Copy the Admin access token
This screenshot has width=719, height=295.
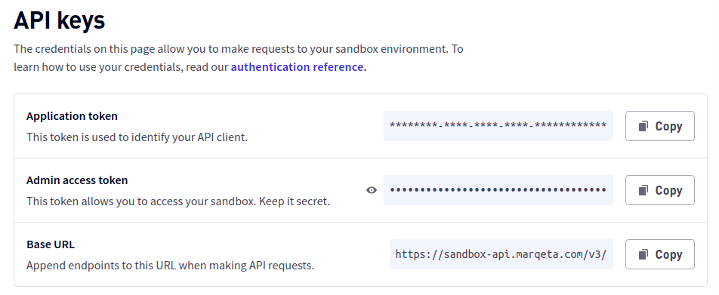(660, 190)
